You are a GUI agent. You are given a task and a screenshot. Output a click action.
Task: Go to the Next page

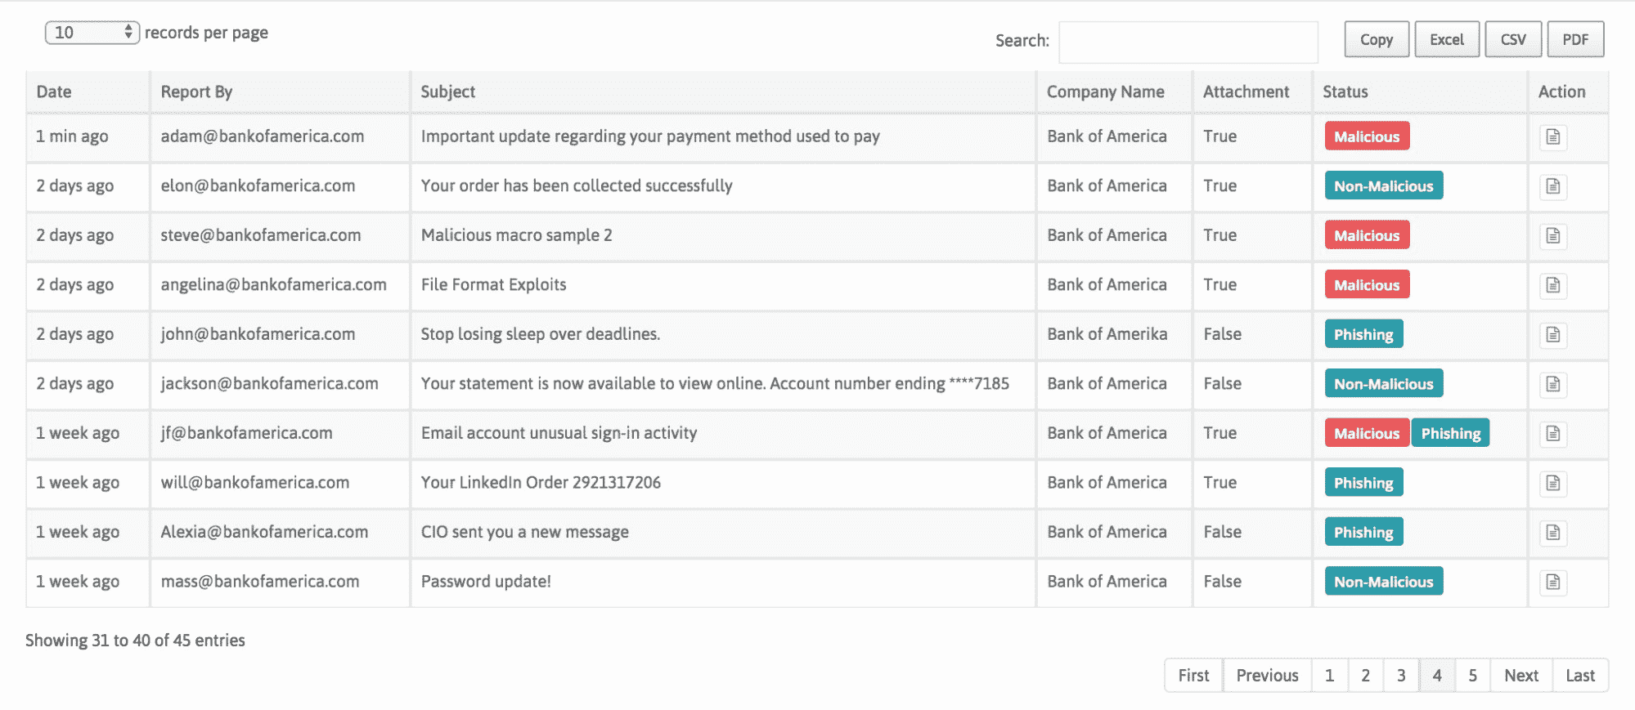pos(1521,676)
